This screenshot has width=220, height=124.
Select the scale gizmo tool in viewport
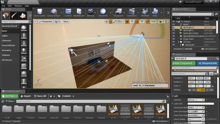pyautogui.click(x=114, y=22)
